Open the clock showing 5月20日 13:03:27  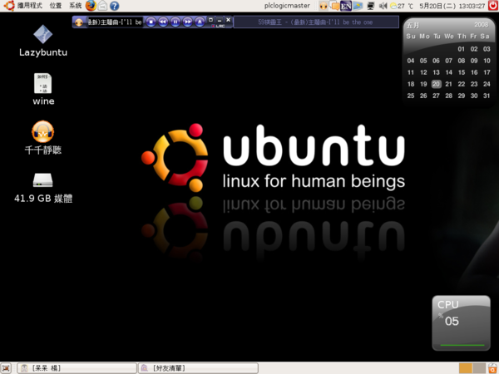pos(452,6)
